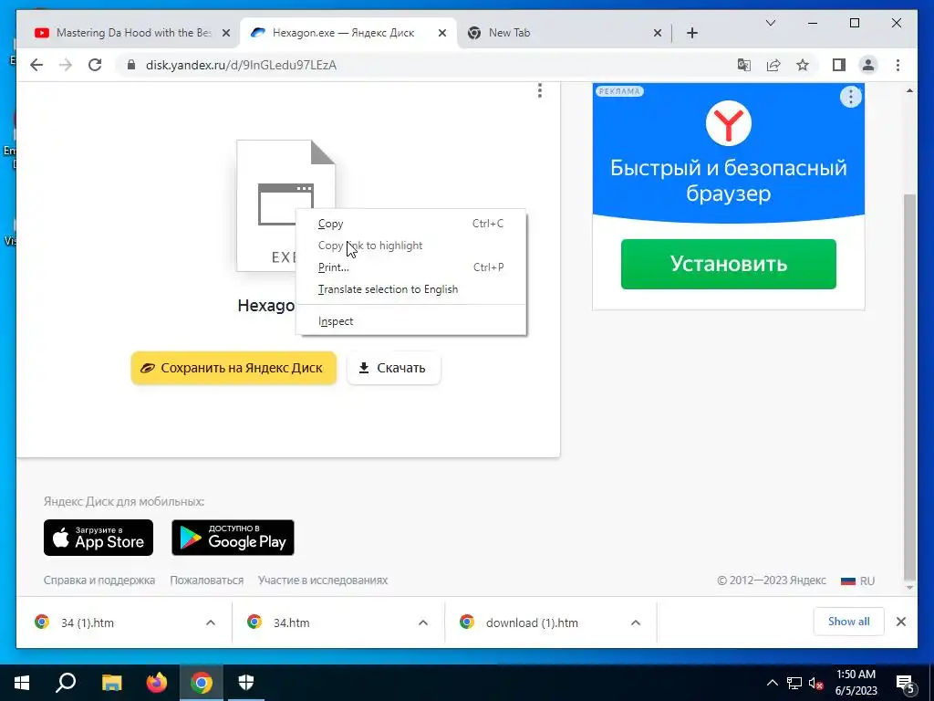Image resolution: width=934 pixels, height=701 pixels.
Task: Open the ad's three-dot options icon
Action: [851, 97]
